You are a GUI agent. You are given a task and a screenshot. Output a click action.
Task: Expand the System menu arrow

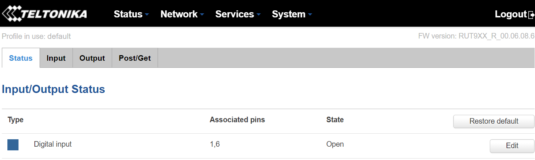[310, 15]
